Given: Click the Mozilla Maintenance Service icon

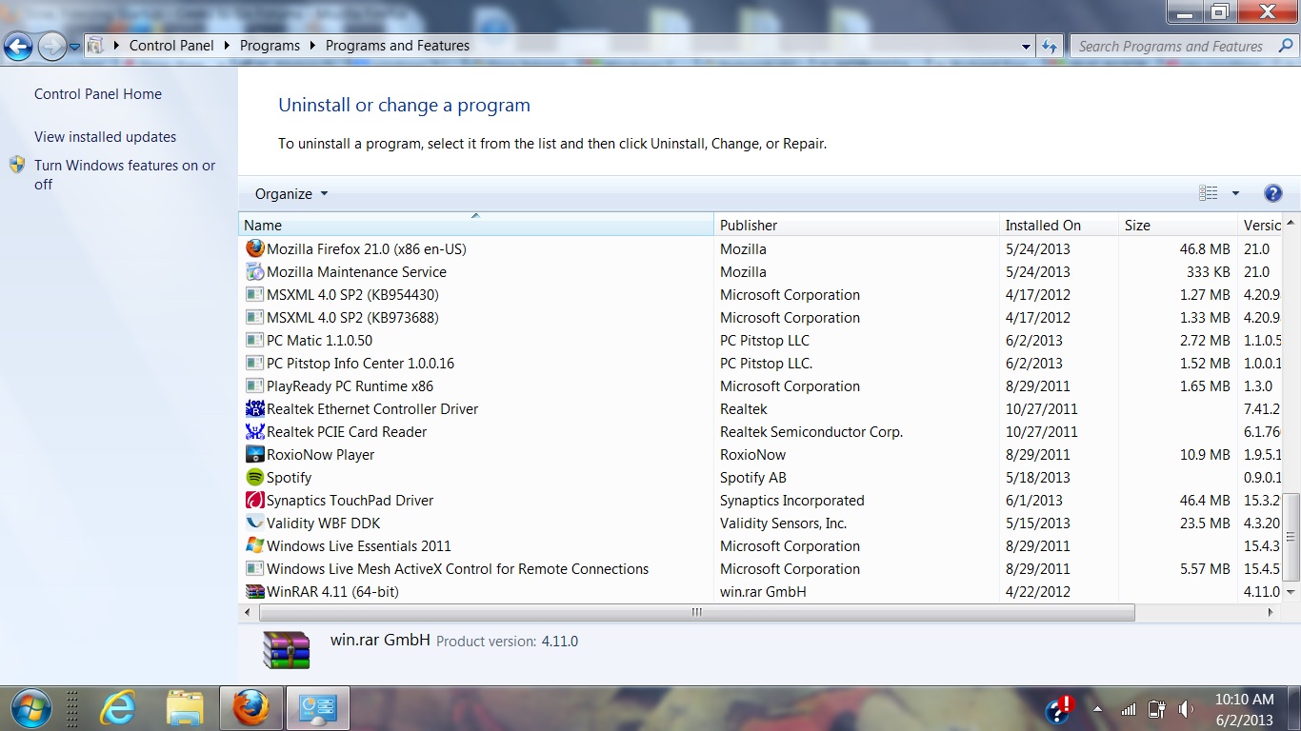Looking at the screenshot, I should click(254, 271).
